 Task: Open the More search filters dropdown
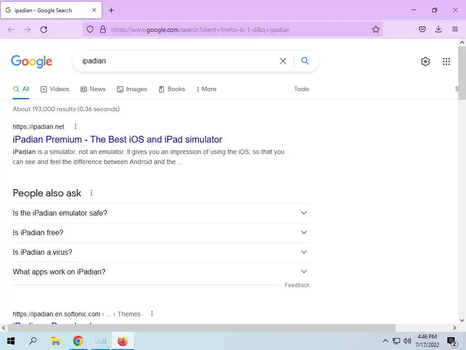coord(206,89)
